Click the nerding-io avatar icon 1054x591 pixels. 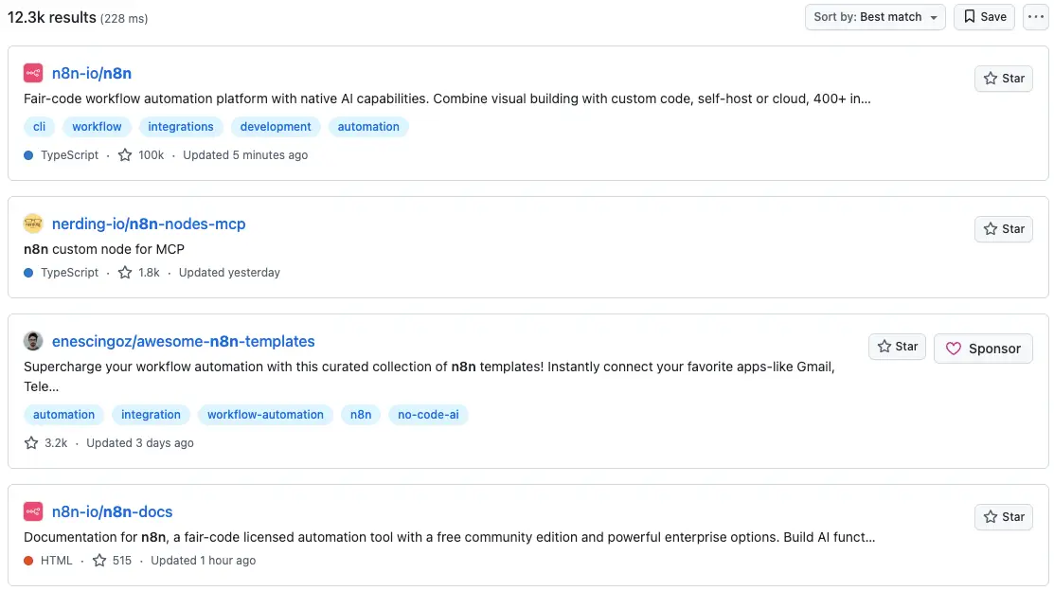(x=33, y=224)
